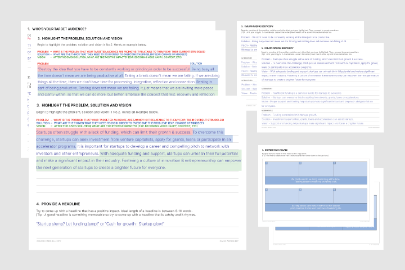Select storyboard frame number 4
The width and height of the screenshot is (405, 270).
click(x=282, y=196)
